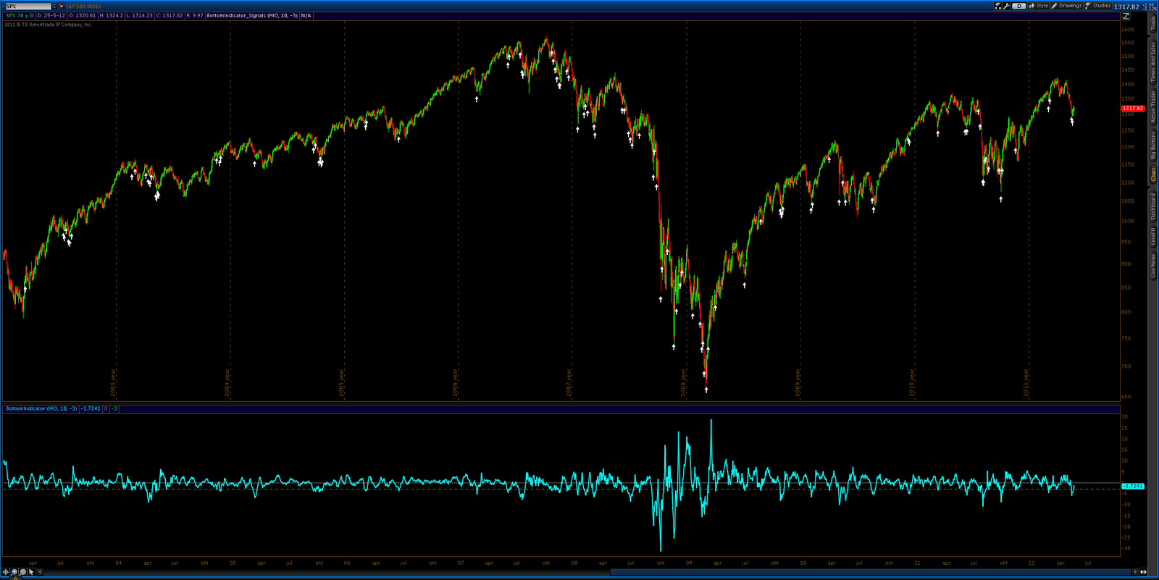Click the crosshair pan tool icon

point(6,572)
